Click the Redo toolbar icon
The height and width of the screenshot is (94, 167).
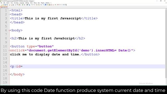[x=25, y=5]
